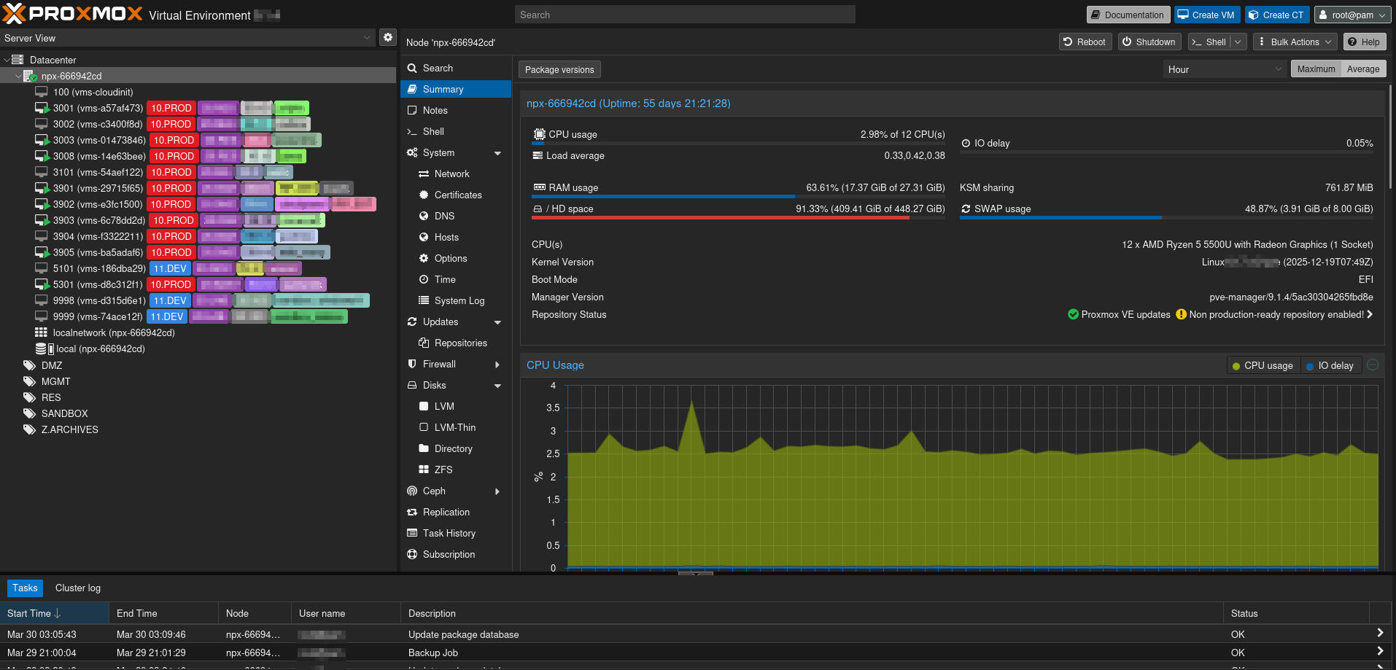Viewport: 1396px width, 670px height.
Task: Click VM 100 vms-cloudinit monitor icon
Action: coord(42,92)
